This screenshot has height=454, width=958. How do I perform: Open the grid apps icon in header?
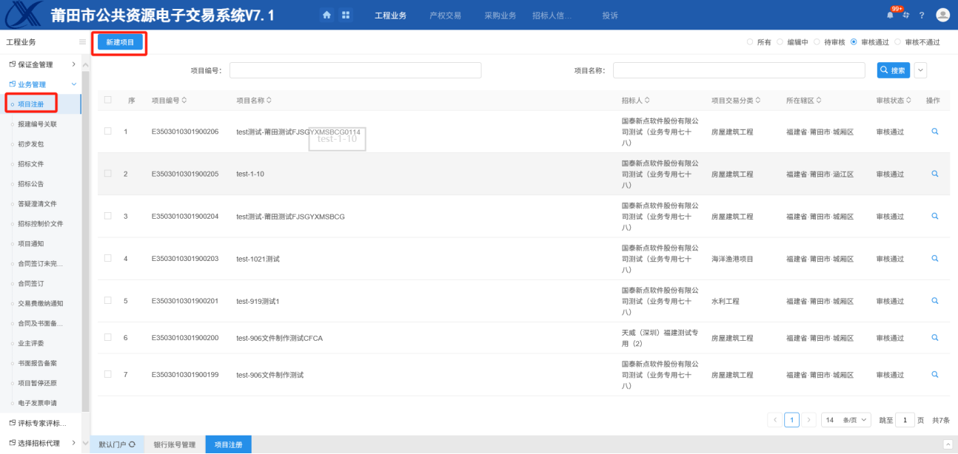coord(346,15)
